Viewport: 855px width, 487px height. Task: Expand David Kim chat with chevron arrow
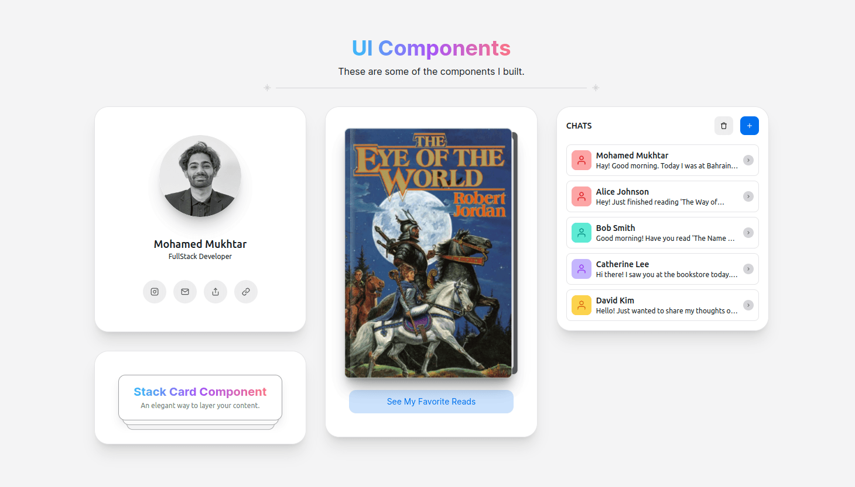pyautogui.click(x=748, y=305)
